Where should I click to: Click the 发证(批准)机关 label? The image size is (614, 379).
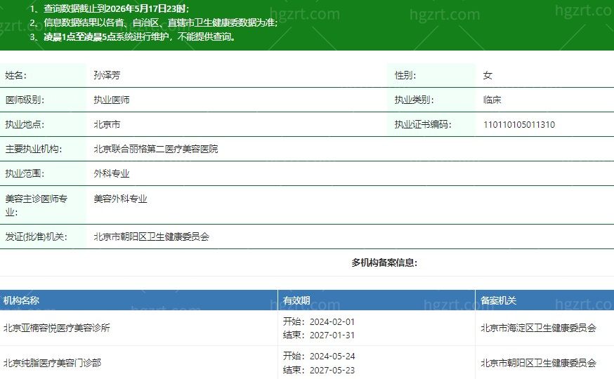pyautogui.click(x=36, y=237)
